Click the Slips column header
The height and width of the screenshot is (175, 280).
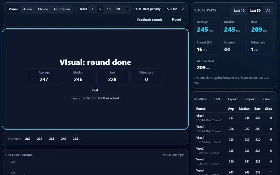coord(268,109)
